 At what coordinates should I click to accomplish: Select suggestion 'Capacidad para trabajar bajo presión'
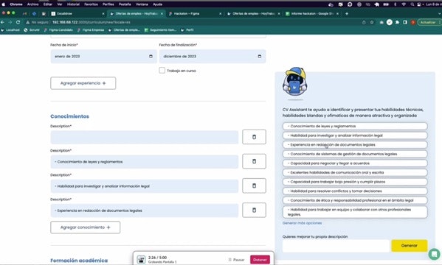[355, 182]
